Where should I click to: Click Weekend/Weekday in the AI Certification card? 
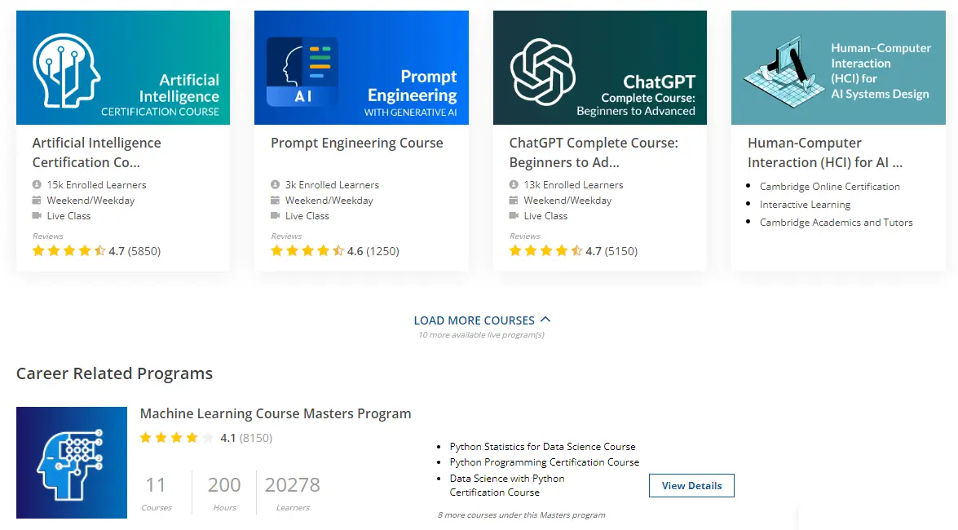[91, 201]
